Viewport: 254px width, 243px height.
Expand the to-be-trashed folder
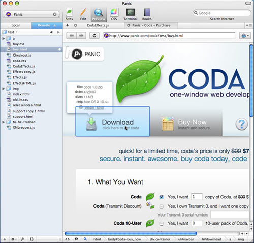[3, 122]
